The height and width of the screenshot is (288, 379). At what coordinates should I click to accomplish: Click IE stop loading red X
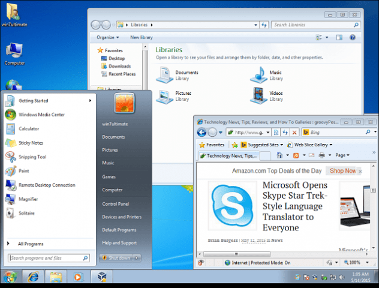pos(294,132)
